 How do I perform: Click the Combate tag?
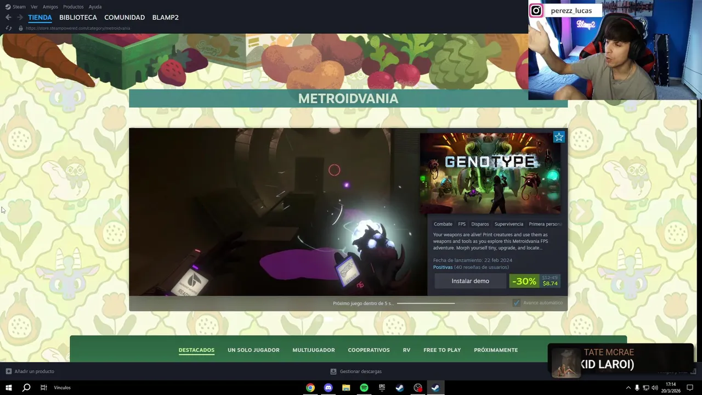coord(443,224)
